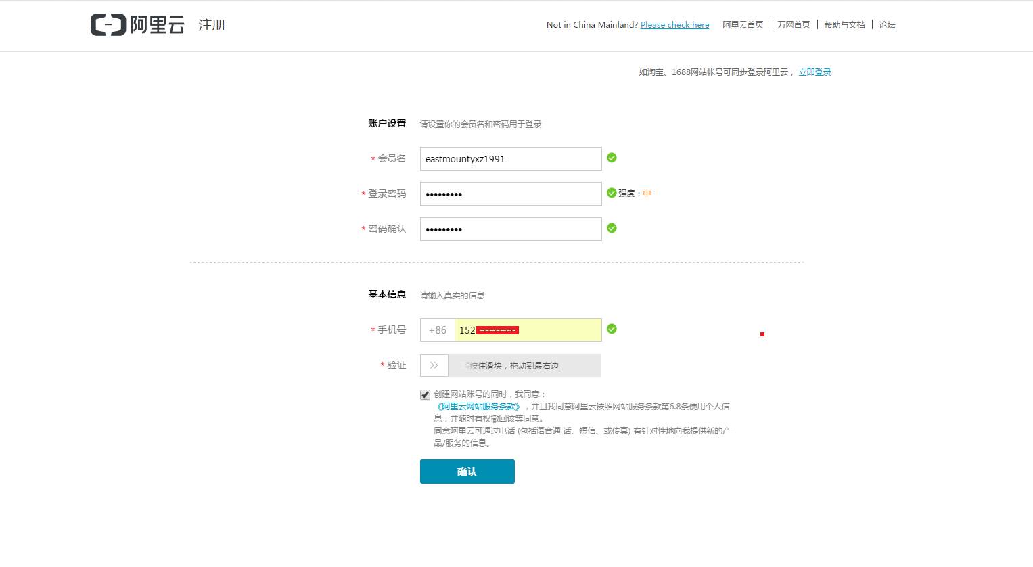Click the slider handle with double arrows
The width and height of the screenshot is (1033, 567).
click(434, 365)
